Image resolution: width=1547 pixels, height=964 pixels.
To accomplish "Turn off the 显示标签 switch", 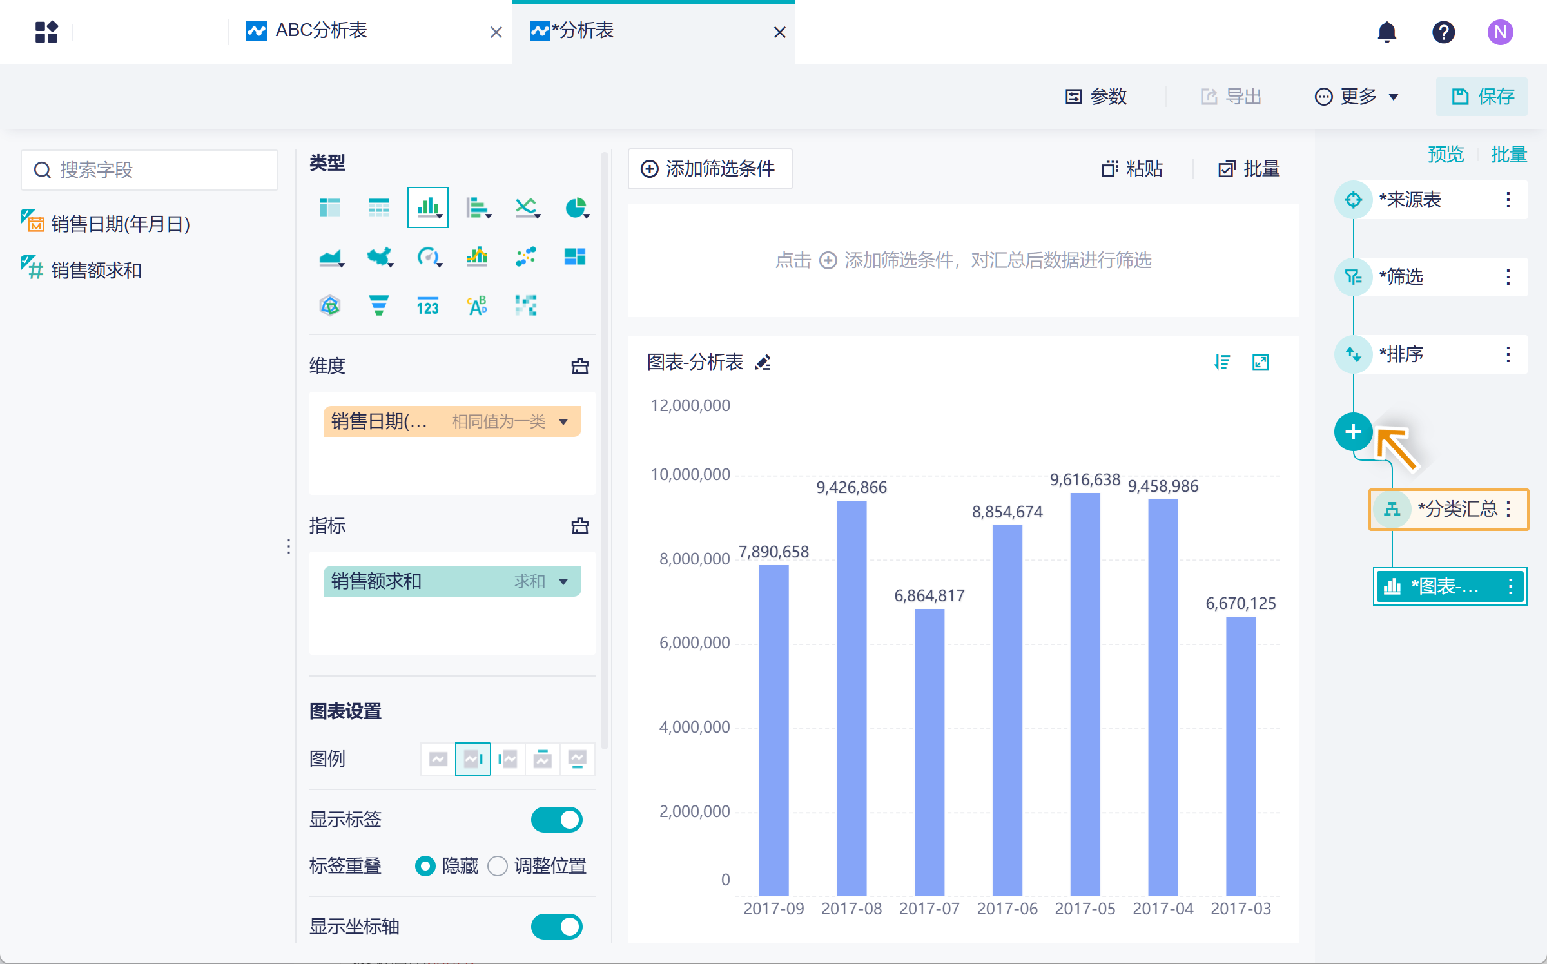I will pyautogui.click(x=556, y=820).
